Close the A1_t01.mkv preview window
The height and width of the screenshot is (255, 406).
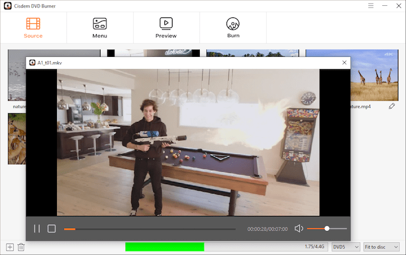[344, 63]
